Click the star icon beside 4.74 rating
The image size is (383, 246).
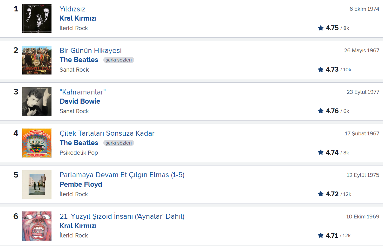[321, 152]
